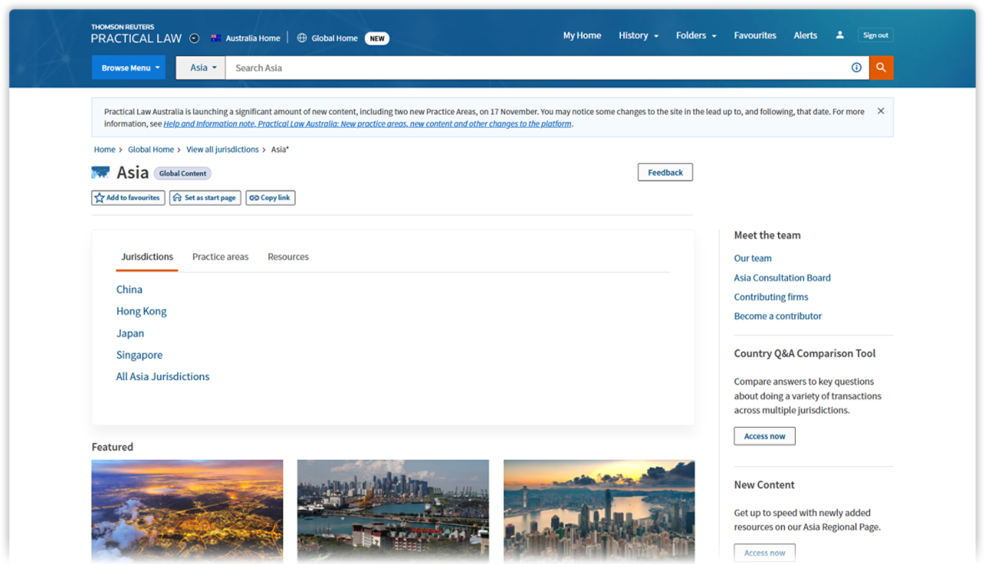Viewport: 985px width, 564px height.
Task: Run the search via magnifier icon
Action: [x=880, y=68]
